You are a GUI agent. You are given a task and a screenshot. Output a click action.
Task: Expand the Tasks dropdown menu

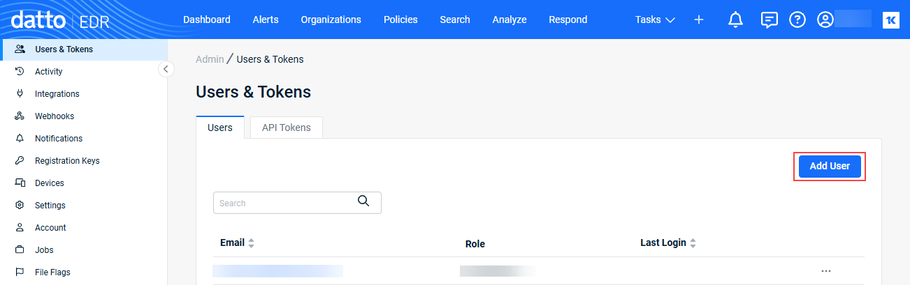(655, 20)
